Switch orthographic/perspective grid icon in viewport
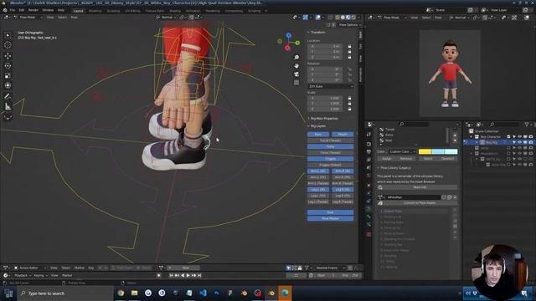The width and height of the screenshot is (536, 301). click(x=296, y=83)
